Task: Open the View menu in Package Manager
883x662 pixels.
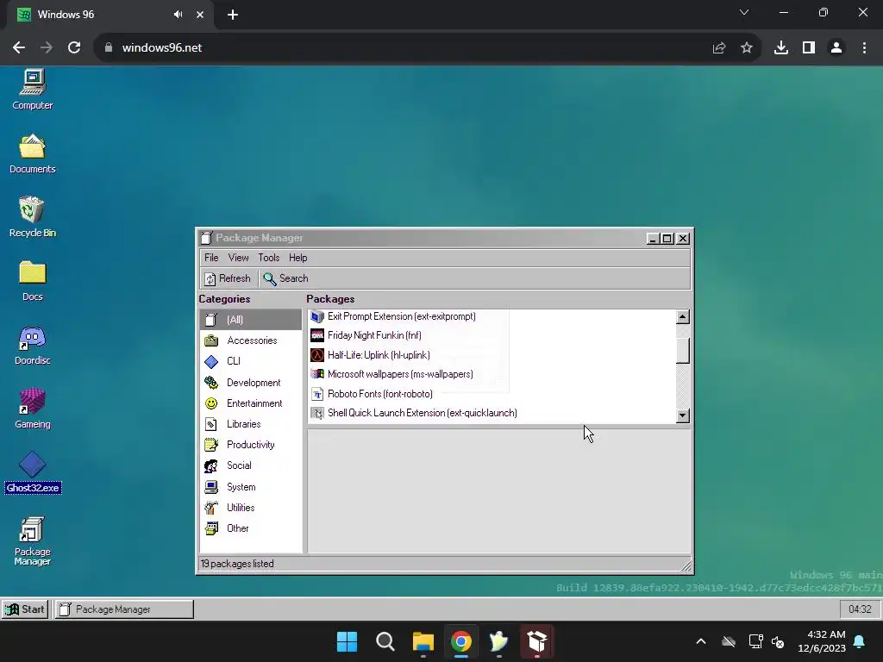Action: point(238,258)
